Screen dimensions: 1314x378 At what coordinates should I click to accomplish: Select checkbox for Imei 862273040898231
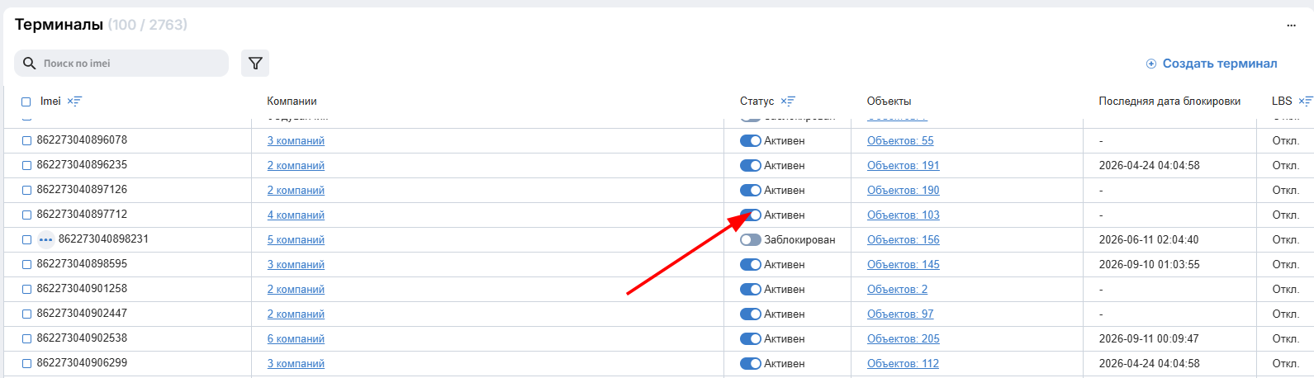(x=26, y=240)
